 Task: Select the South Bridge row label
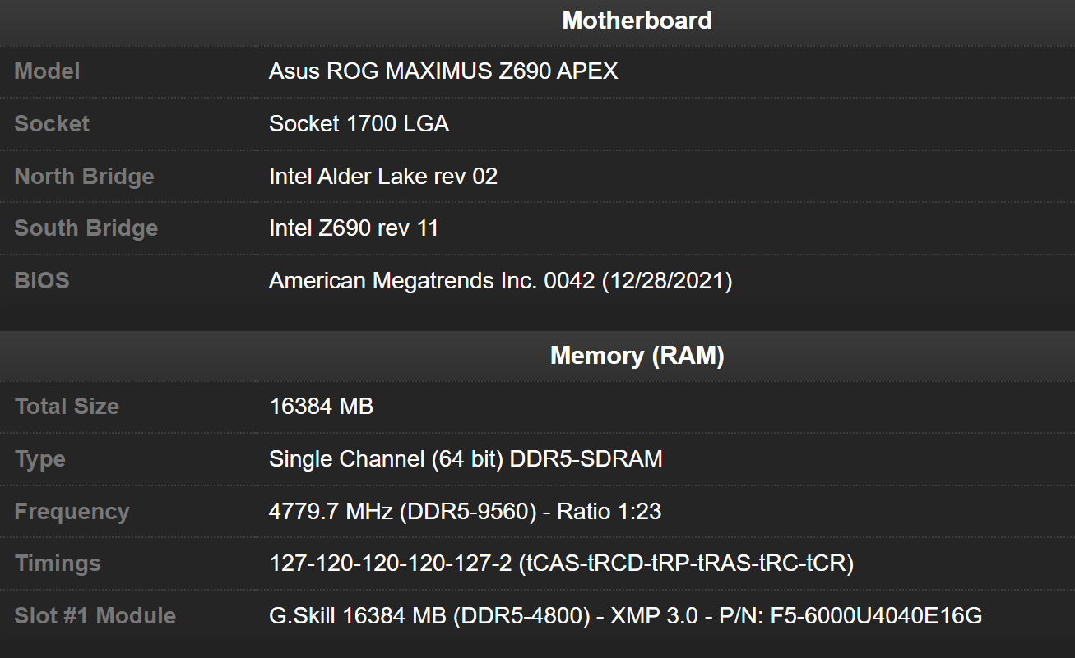pyautogui.click(x=86, y=228)
